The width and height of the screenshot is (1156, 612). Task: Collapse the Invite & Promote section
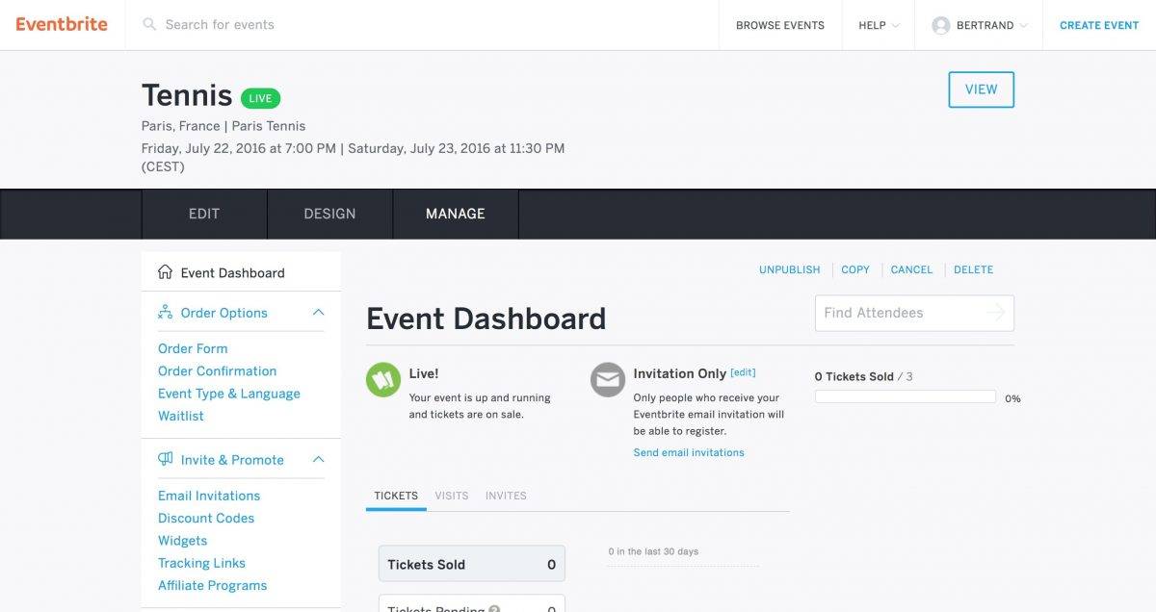pos(318,460)
